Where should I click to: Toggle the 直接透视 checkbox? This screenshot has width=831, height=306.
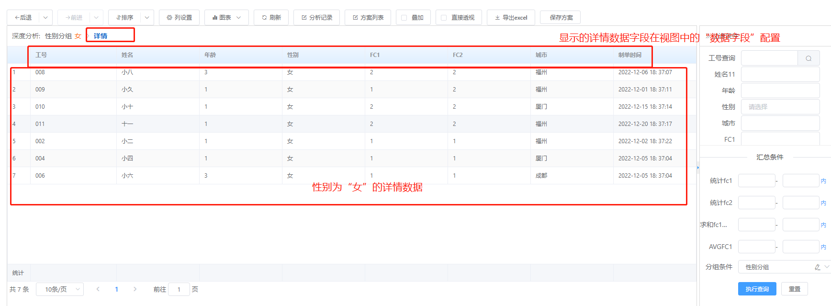[x=444, y=18]
